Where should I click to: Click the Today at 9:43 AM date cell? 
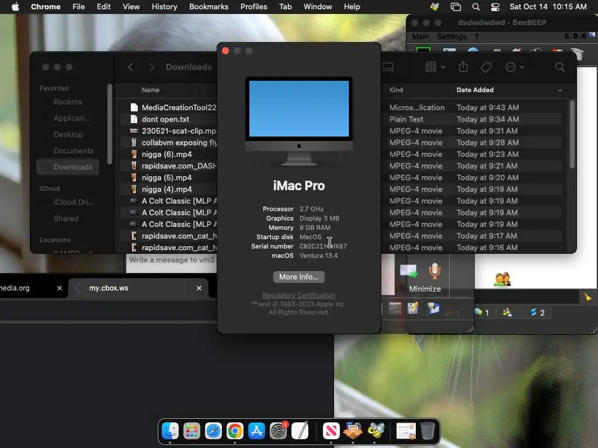(488, 107)
